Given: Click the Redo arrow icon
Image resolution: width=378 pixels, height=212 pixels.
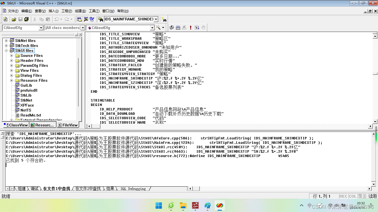Looking at the screenshot, I should tap(67, 19).
